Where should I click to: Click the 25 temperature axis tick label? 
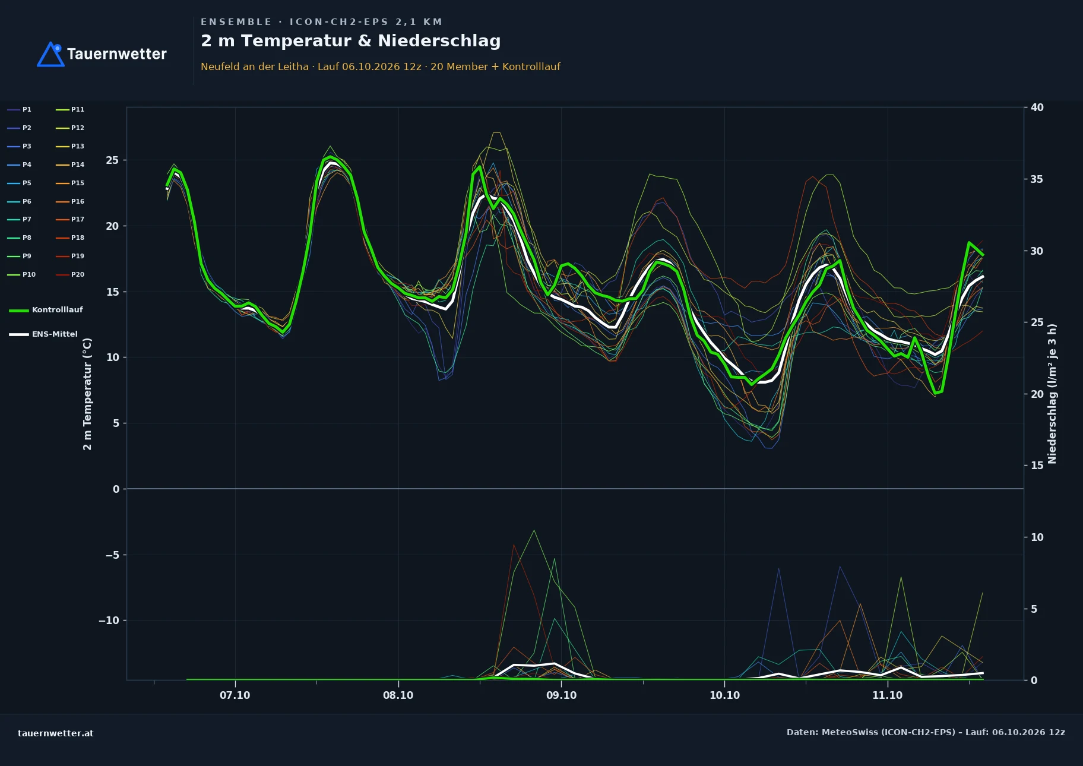pos(112,160)
